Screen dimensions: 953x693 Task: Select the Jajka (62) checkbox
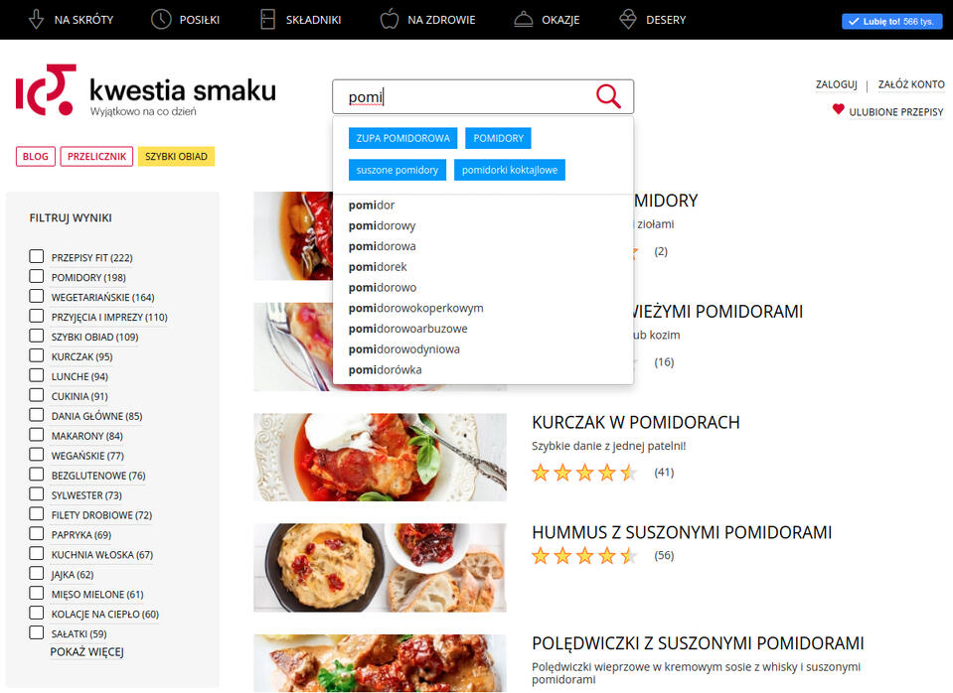[x=37, y=573]
